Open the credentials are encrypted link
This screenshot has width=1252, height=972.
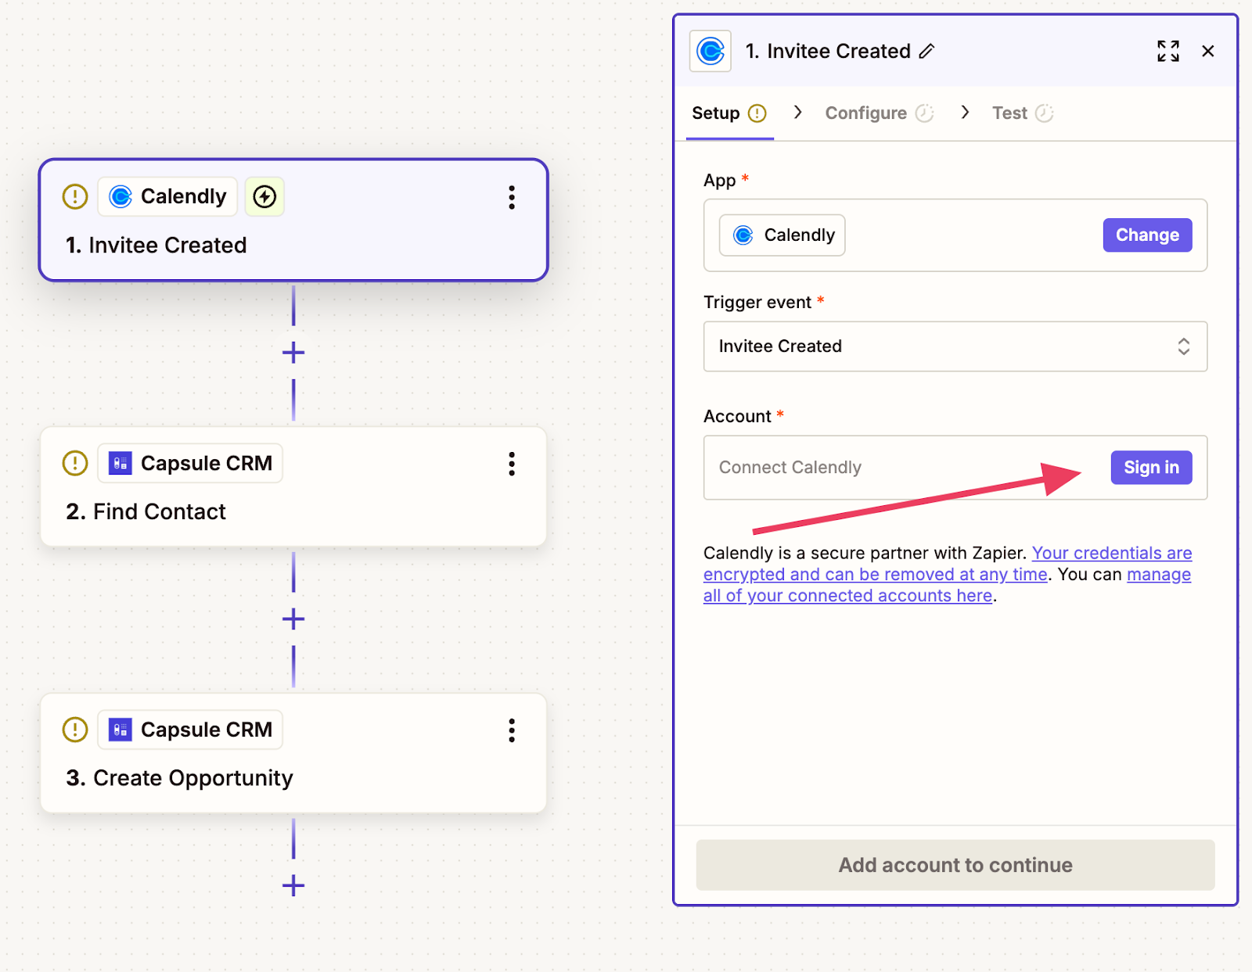coord(947,564)
